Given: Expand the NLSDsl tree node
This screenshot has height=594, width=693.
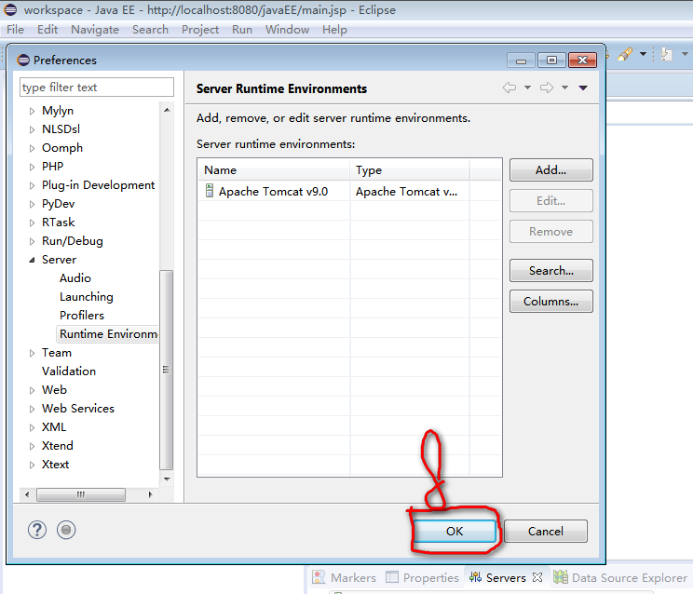Looking at the screenshot, I should pyautogui.click(x=32, y=129).
